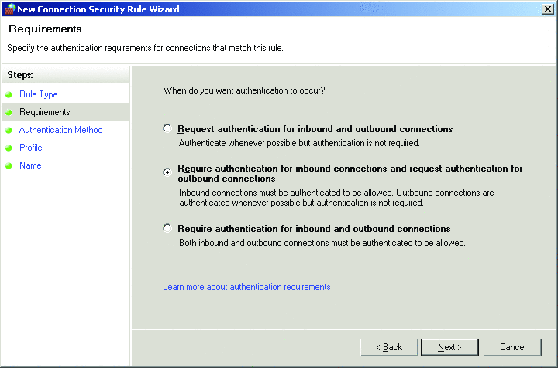Select Request authentication for inbound and outbound
558x368 pixels.
pyautogui.click(x=167, y=129)
